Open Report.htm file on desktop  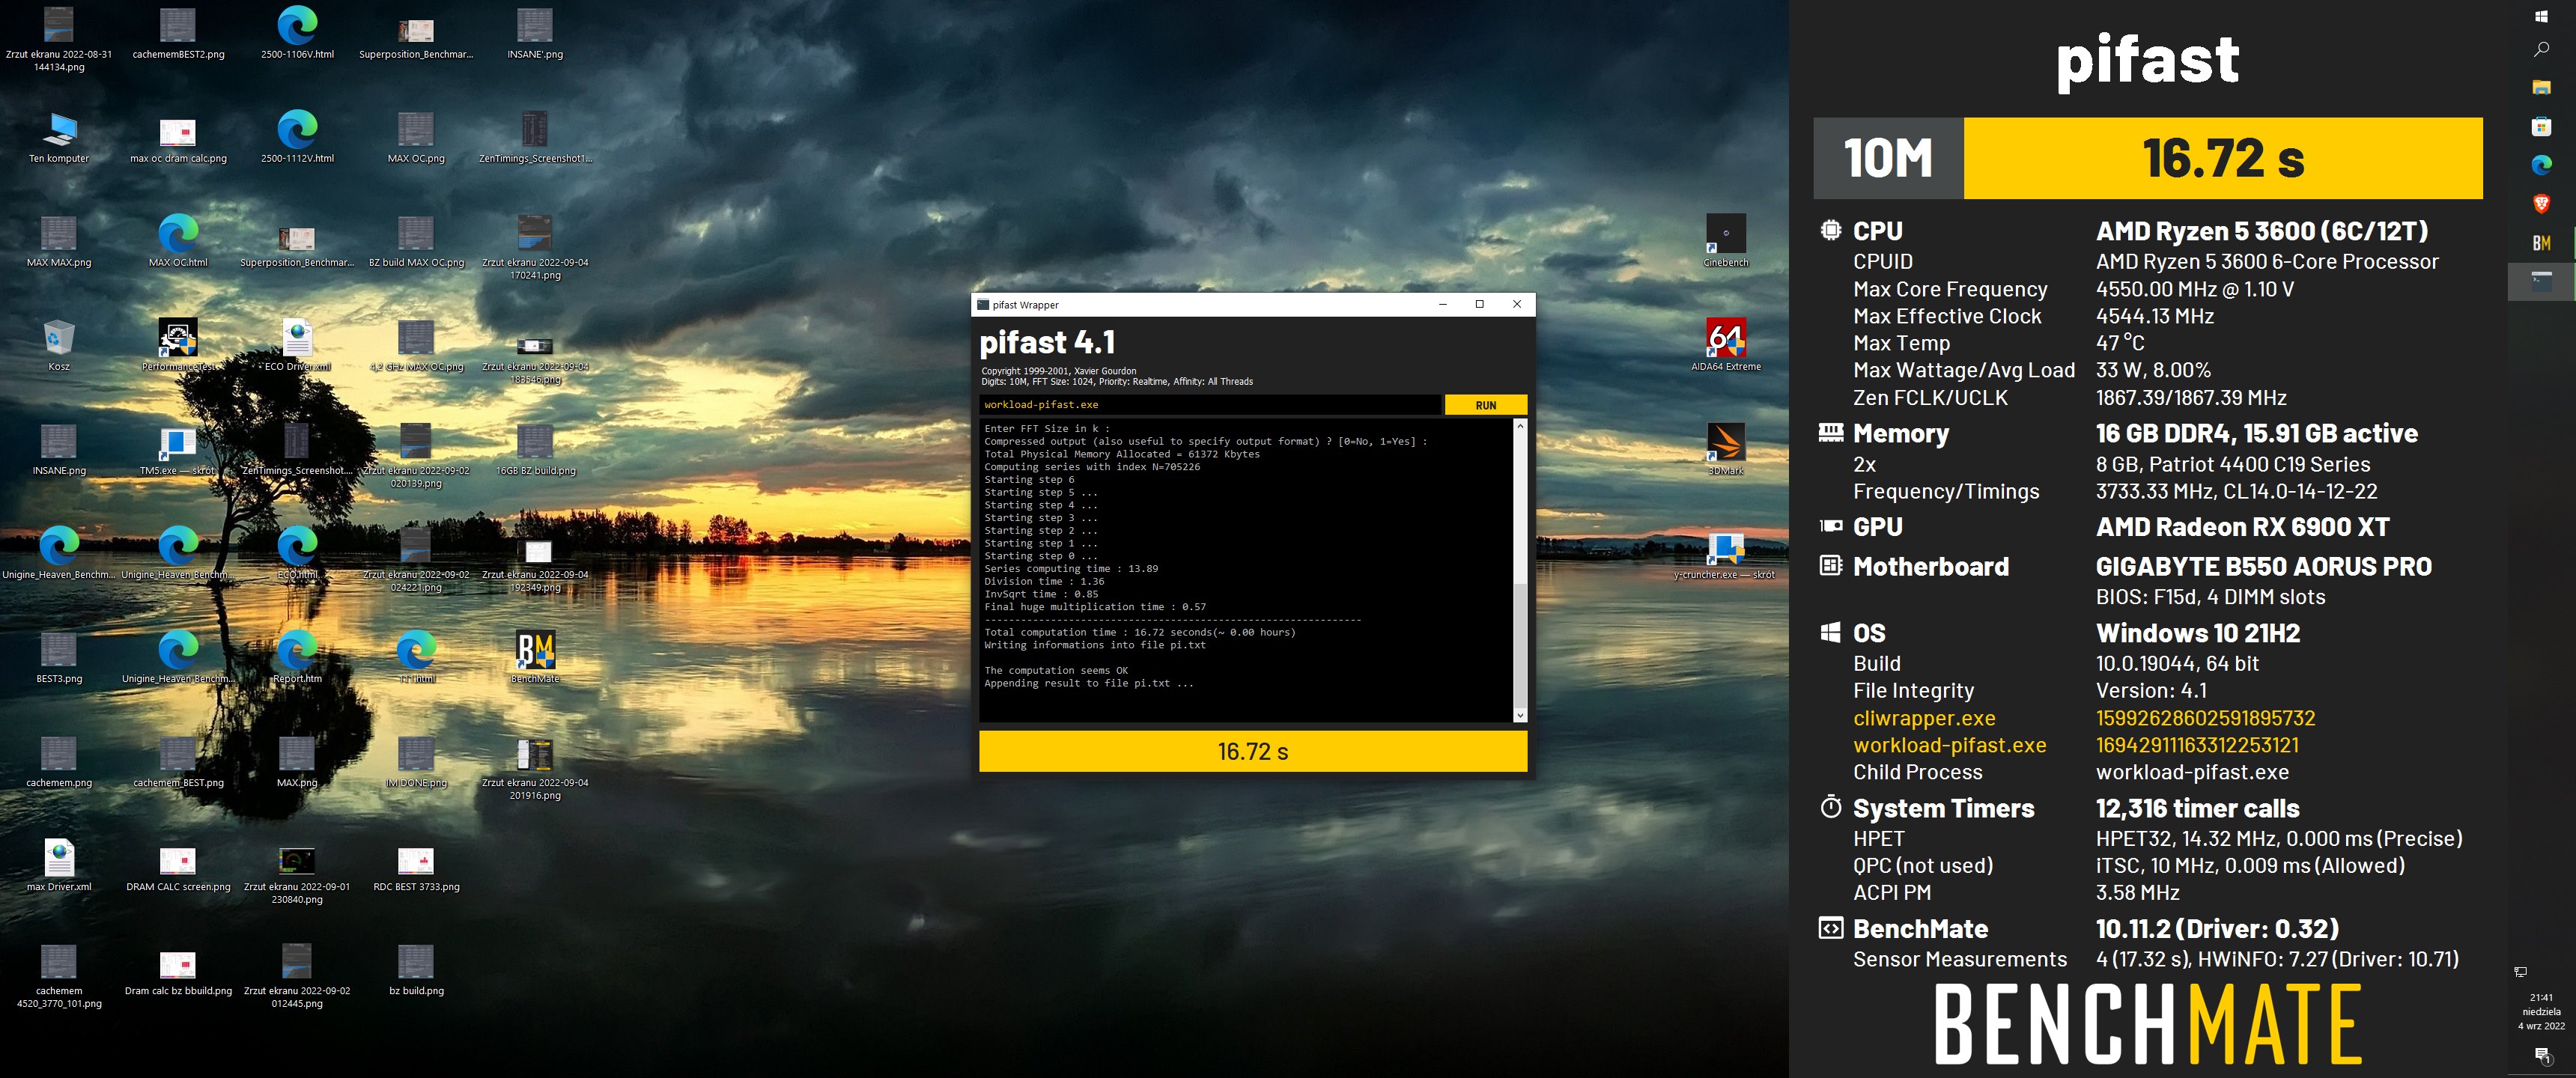click(297, 657)
